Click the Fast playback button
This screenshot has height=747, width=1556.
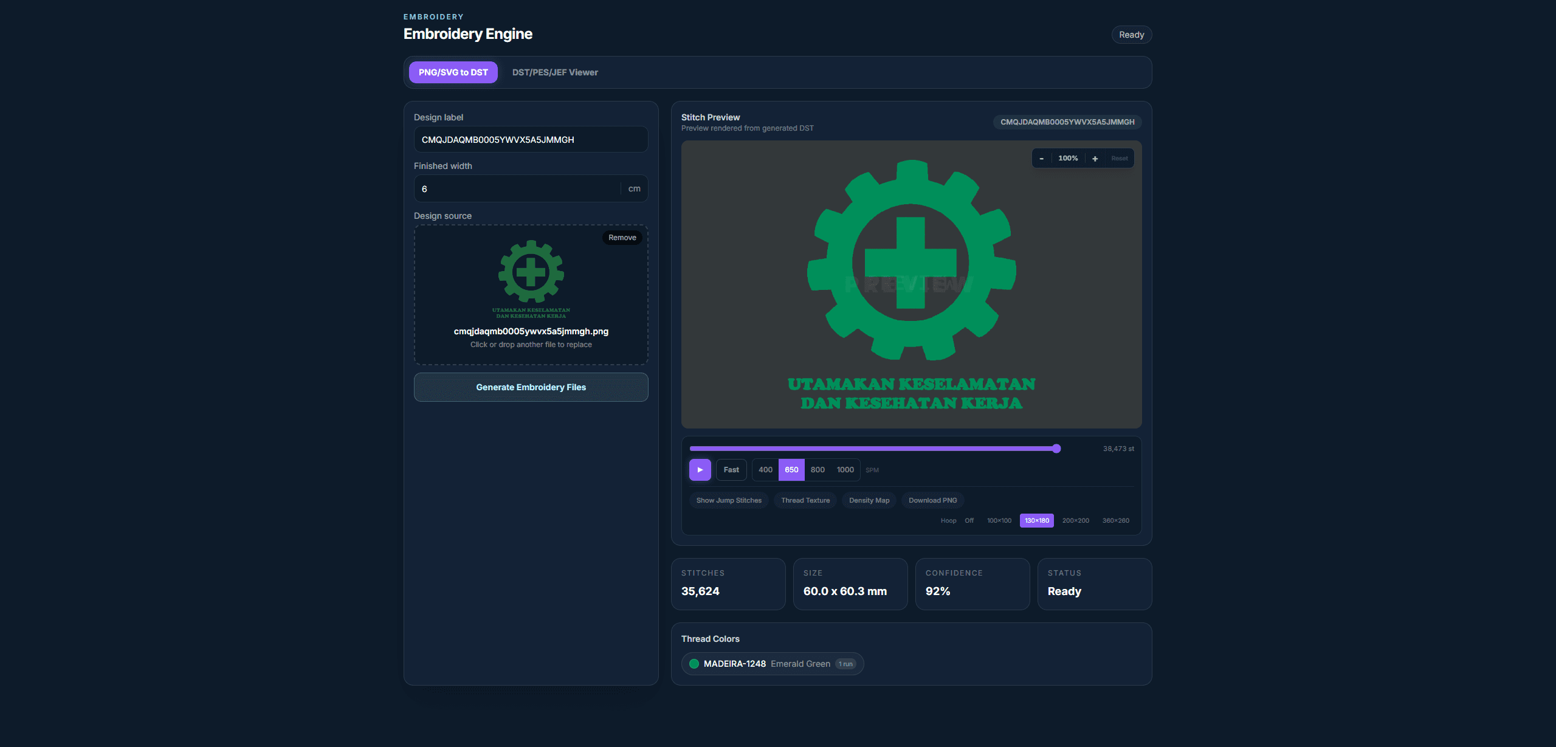coord(731,470)
